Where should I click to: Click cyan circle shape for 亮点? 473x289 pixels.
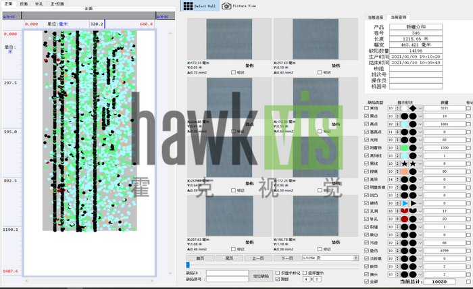pyautogui.click(x=405, y=124)
